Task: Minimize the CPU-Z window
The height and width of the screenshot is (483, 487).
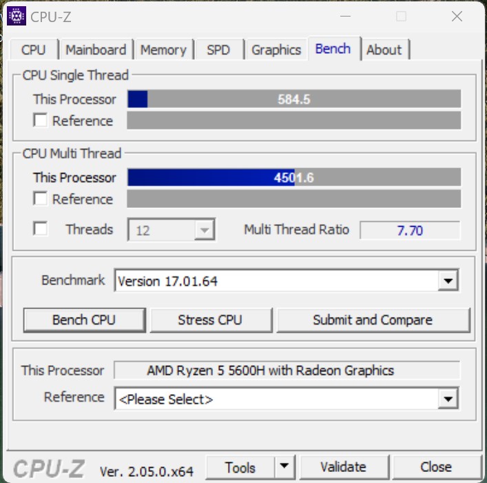Action: tap(345, 16)
